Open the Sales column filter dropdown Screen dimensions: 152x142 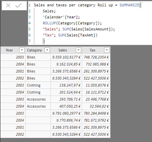[x=78, y=50]
